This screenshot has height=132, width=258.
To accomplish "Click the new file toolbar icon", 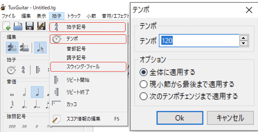I will [x=7, y=26].
